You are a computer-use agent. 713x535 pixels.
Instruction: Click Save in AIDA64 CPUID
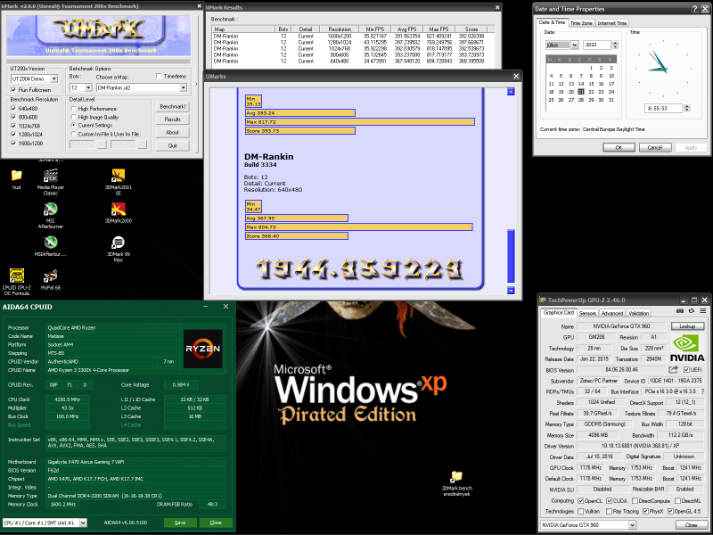click(180, 523)
